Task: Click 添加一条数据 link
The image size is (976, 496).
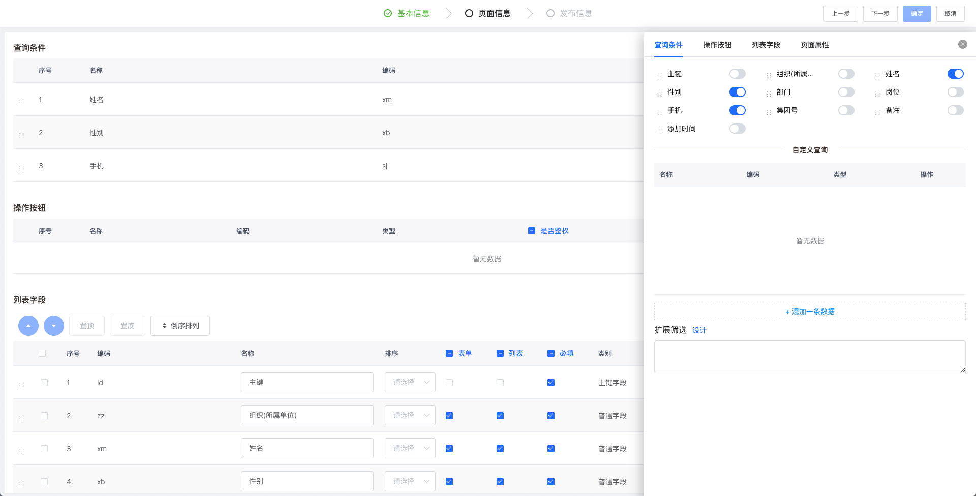Action: [x=810, y=312]
